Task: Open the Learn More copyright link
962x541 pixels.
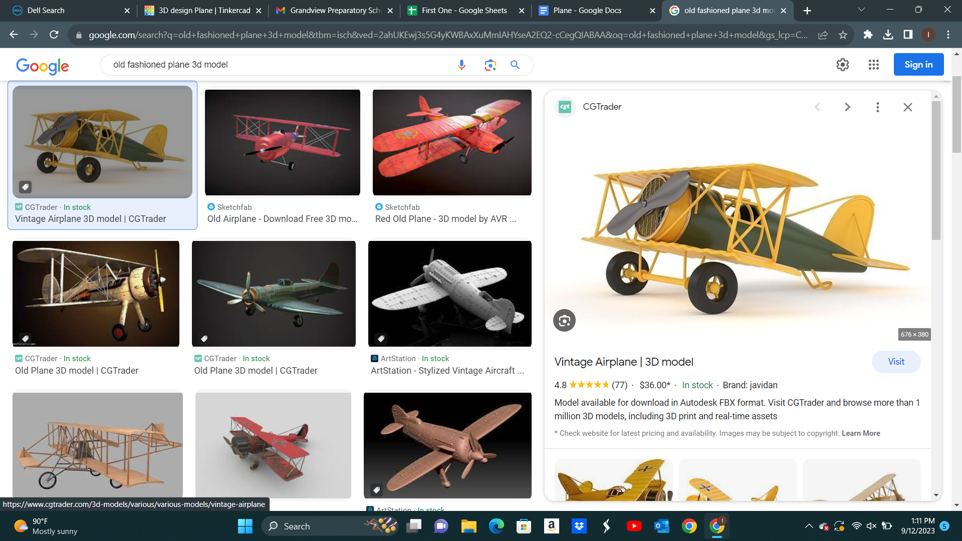Action: (x=861, y=433)
